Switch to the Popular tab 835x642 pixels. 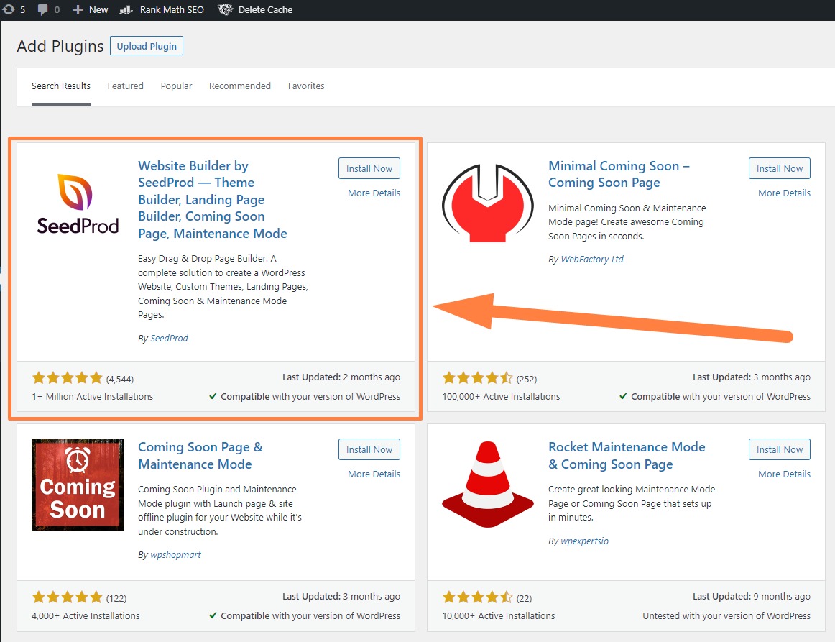(176, 86)
